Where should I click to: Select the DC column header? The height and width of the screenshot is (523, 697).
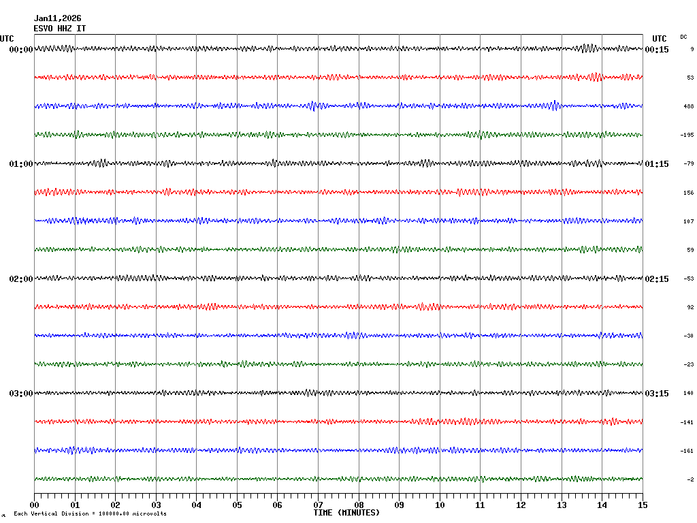683,37
